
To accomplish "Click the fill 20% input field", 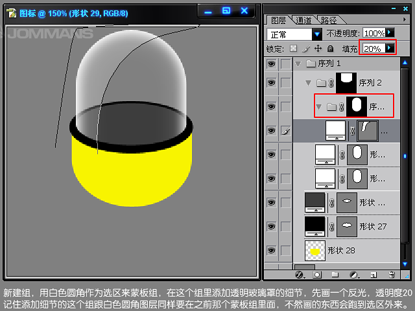I will [x=373, y=49].
